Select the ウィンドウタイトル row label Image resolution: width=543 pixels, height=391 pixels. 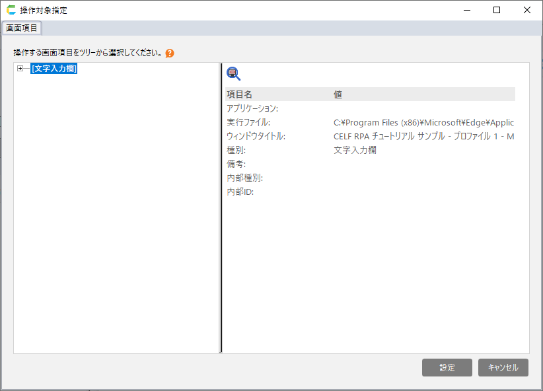pyautogui.click(x=256, y=136)
